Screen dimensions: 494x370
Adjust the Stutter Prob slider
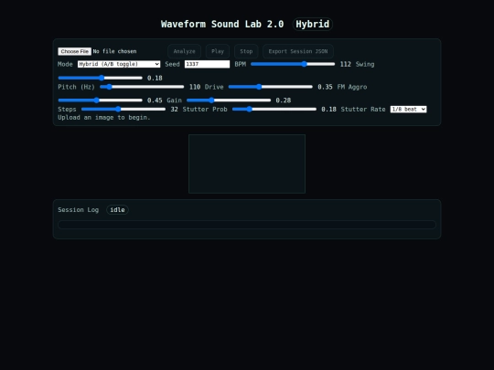tap(274, 110)
